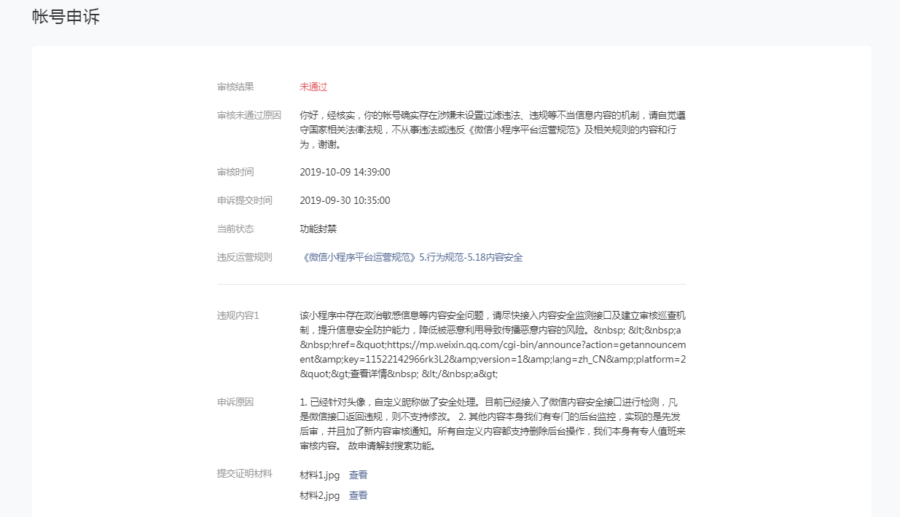
Task: Open the 微信小程序平台运营规范 5.18内容安全 link
Action: click(x=411, y=257)
